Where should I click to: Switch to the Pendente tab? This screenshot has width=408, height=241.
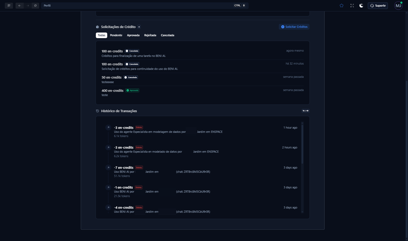116,35
